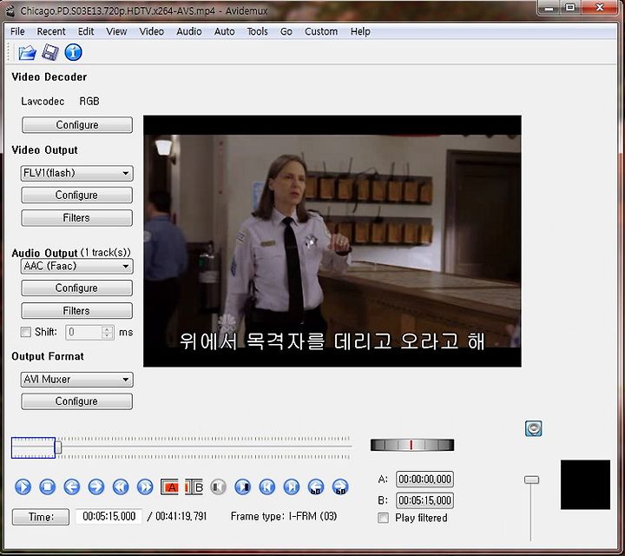Open the Go menu
The width and height of the screenshot is (625, 556).
(286, 31)
